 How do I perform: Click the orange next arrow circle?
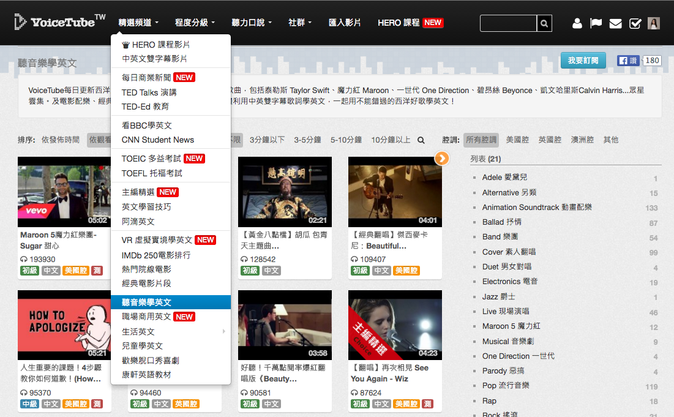[x=441, y=159]
